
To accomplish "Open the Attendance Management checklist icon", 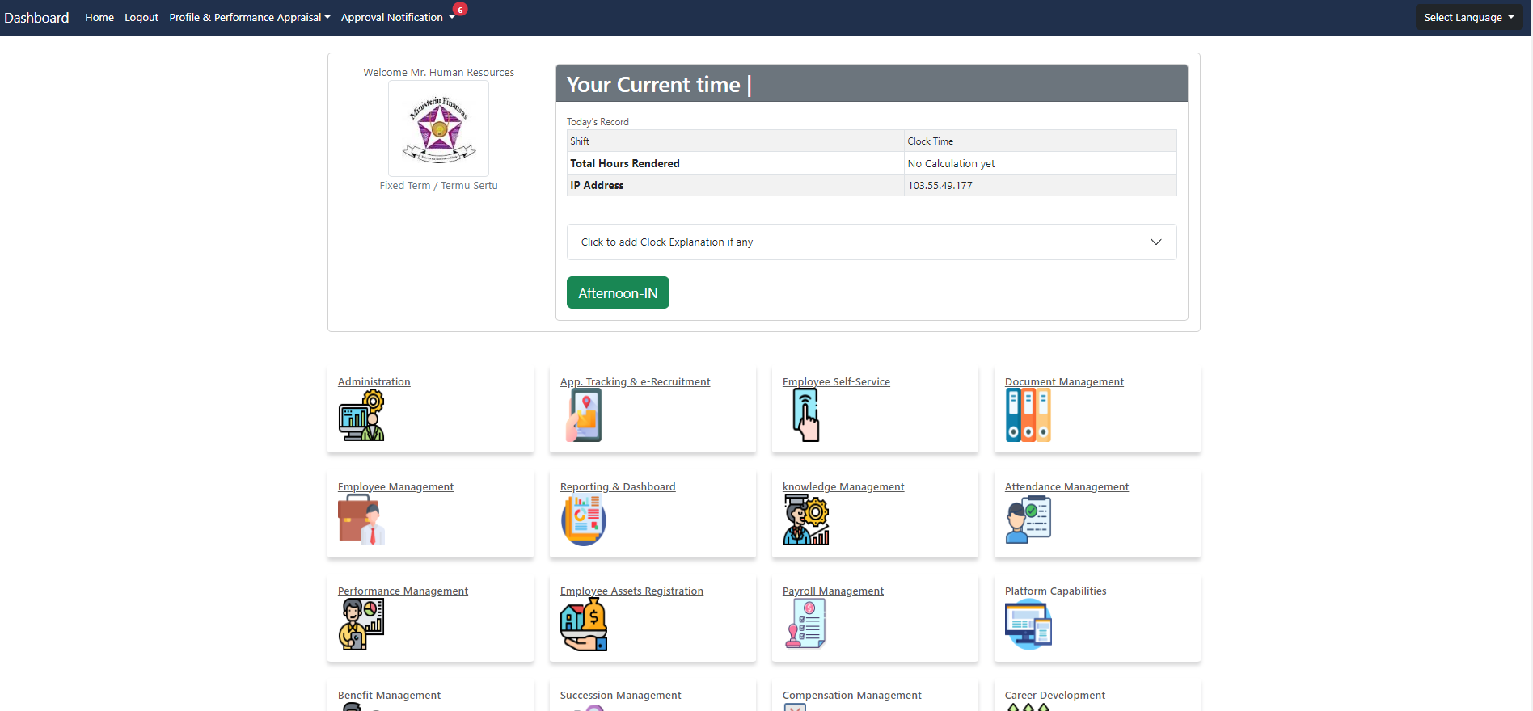I will click(x=1028, y=520).
